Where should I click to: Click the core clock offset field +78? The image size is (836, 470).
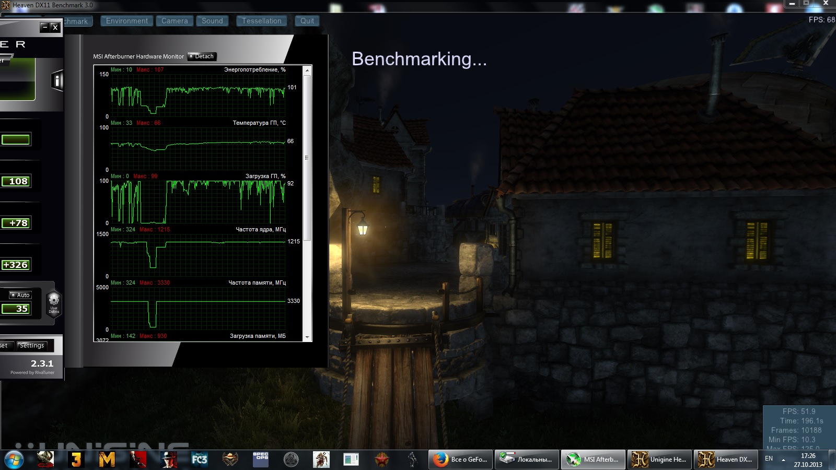[16, 223]
